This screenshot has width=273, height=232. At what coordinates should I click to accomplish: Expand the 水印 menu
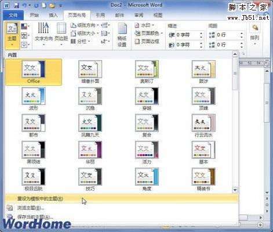pyautogui.click(x=144, y=25)
